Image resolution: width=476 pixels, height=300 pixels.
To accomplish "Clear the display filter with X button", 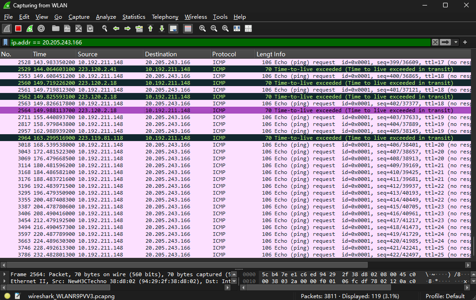I will (x=435, y=42).
